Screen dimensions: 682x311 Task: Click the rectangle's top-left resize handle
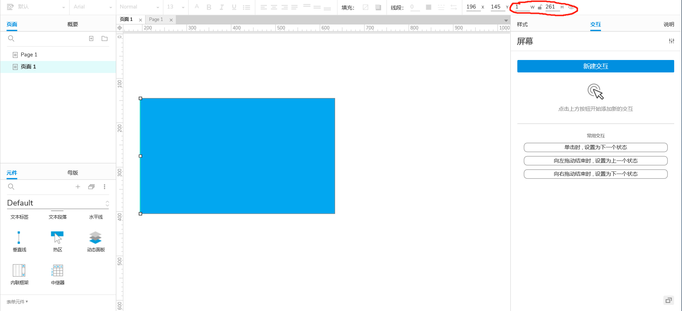(140, 98)
